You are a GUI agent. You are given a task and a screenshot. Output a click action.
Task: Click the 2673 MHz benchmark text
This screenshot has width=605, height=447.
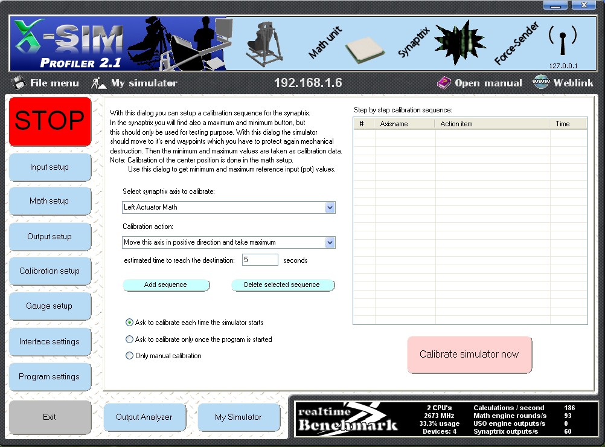click(x=439, y=416)
